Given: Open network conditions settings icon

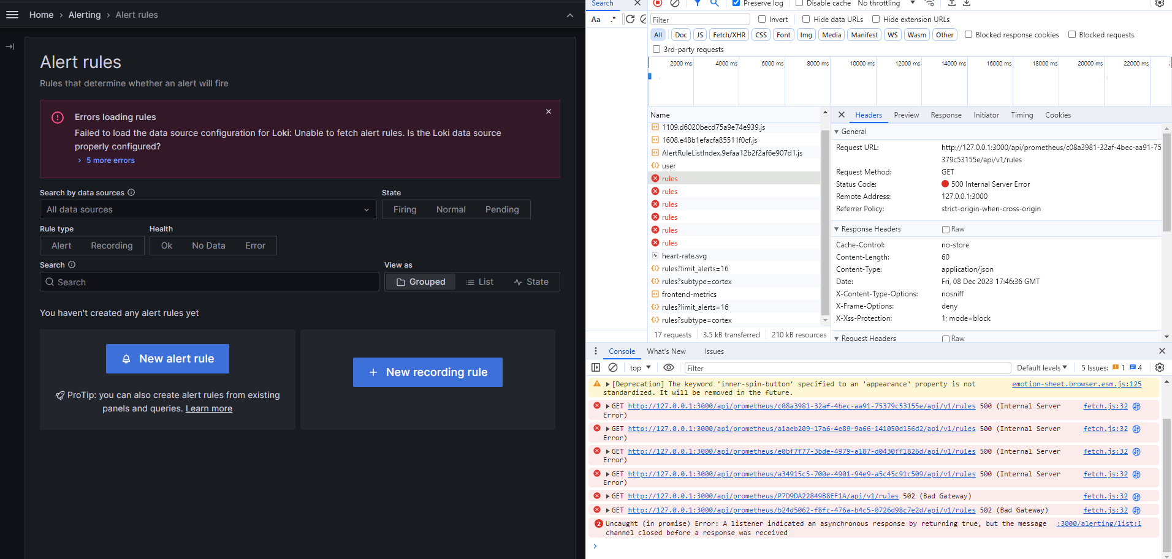Looking at the screenshot, I should point(930,3).
